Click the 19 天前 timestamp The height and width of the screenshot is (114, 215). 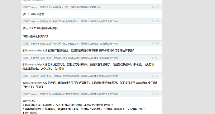pyautogui.click(x=155, y=21)
